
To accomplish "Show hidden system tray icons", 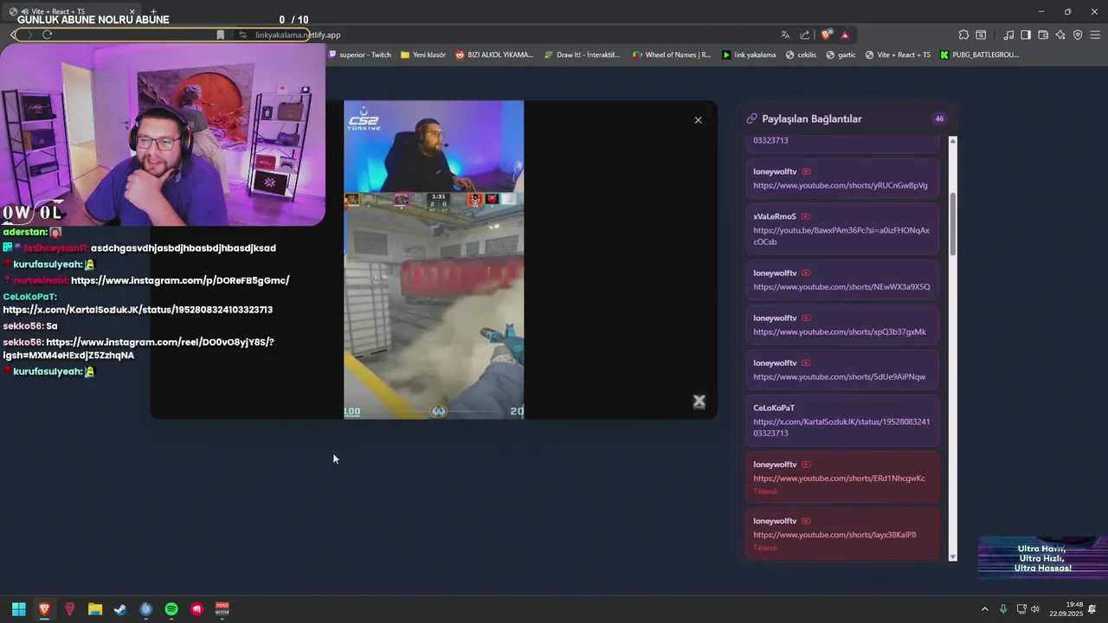I will point(984,609).
